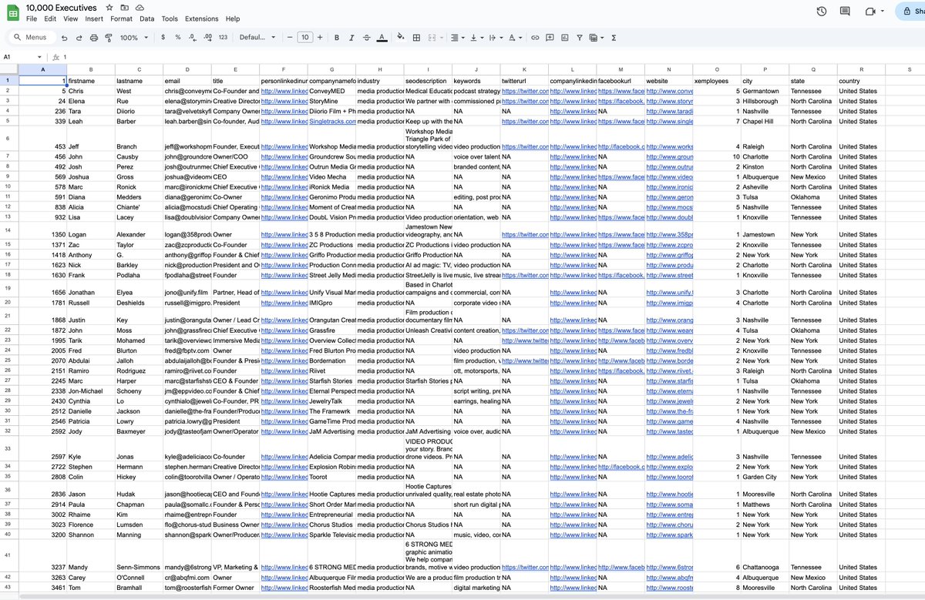Screen dimensions: 925x600
Task: Click the formula bar input
Action: coord(493,57)
